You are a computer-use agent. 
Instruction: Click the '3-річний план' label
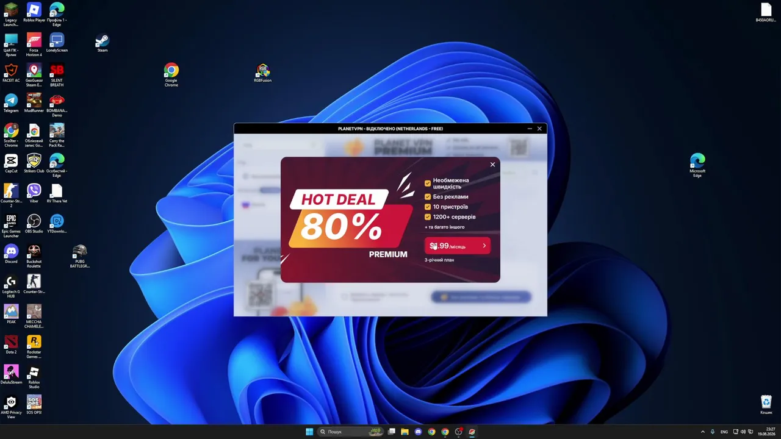[x=439, y=260]
